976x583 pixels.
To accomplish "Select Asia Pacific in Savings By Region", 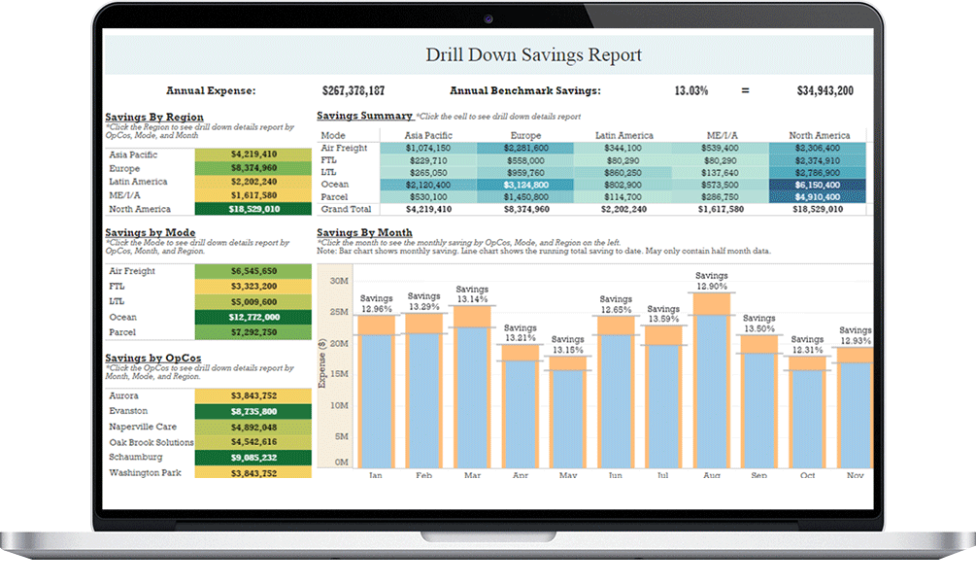I will [x=209, y=154].
